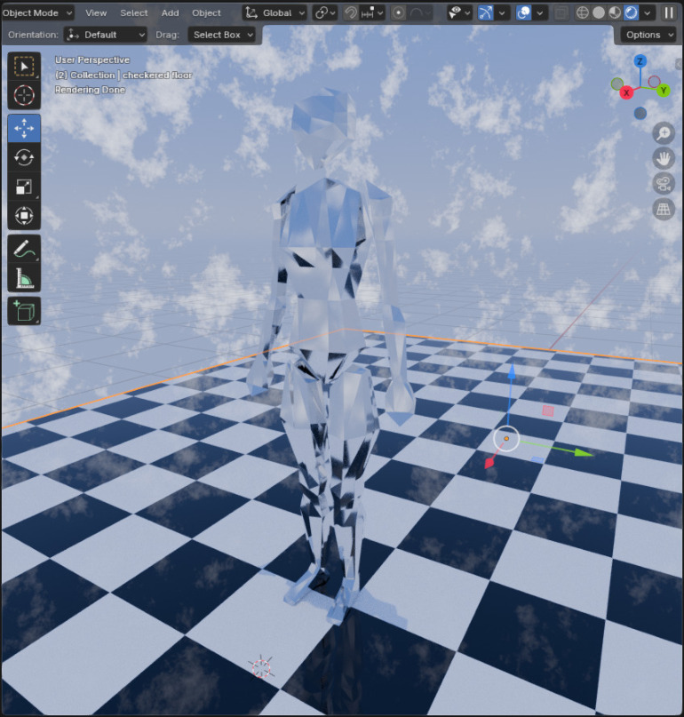
Task: Activate the 3D Cursor tool
Action: coord(24,95)
